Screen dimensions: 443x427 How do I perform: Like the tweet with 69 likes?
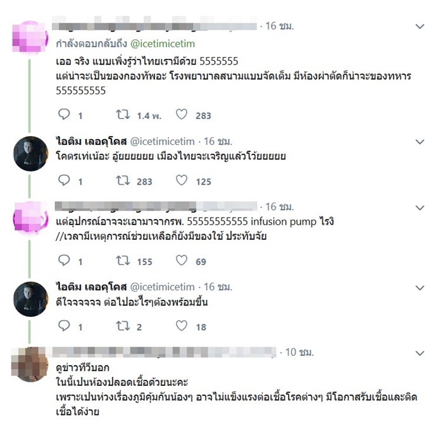point(182,260)
